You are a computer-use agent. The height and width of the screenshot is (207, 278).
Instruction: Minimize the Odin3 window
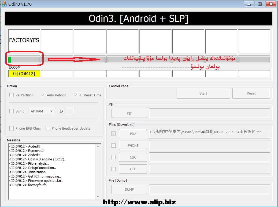[249, 4]
